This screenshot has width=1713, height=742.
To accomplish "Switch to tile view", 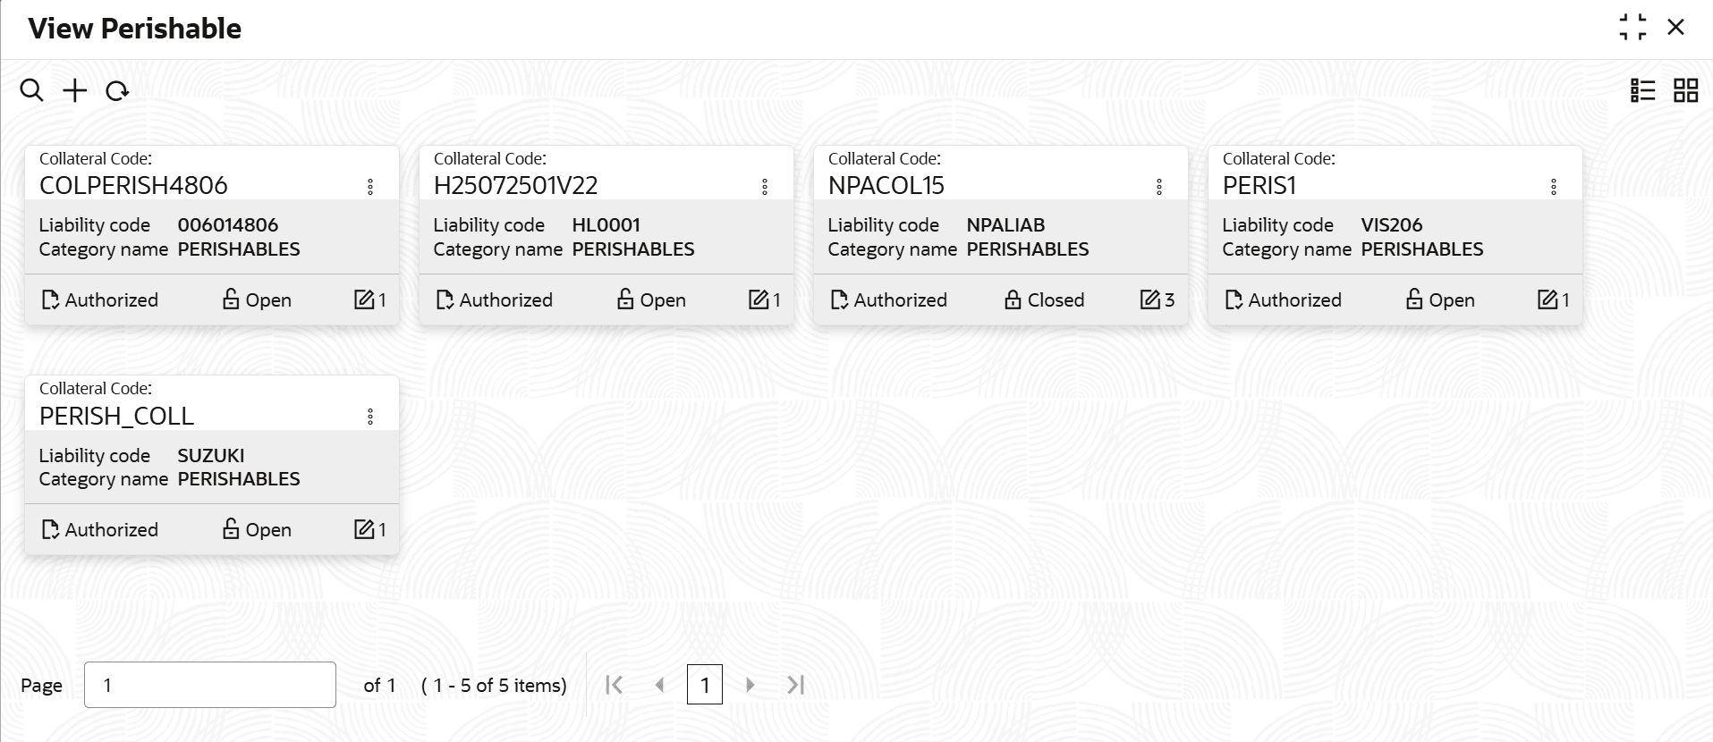I will coord(1685,90).
